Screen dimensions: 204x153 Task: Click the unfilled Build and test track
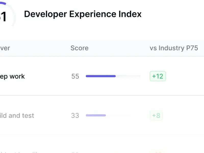click(118, 115)
